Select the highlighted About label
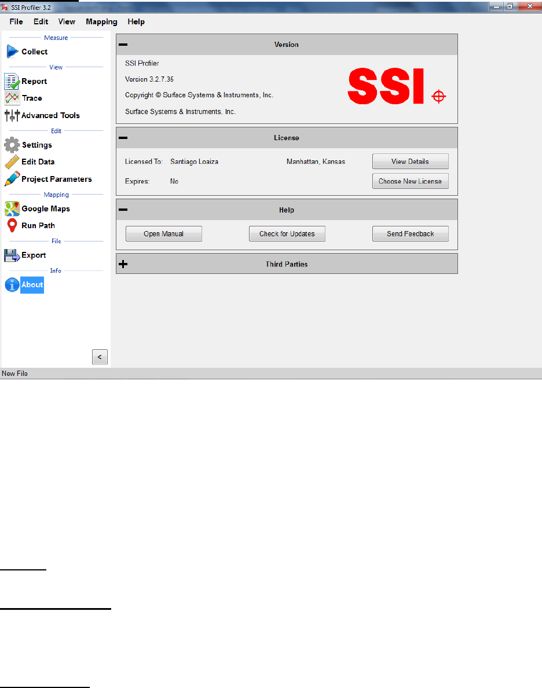This screenshot has width=542, height=688. [x=32, y=285]
